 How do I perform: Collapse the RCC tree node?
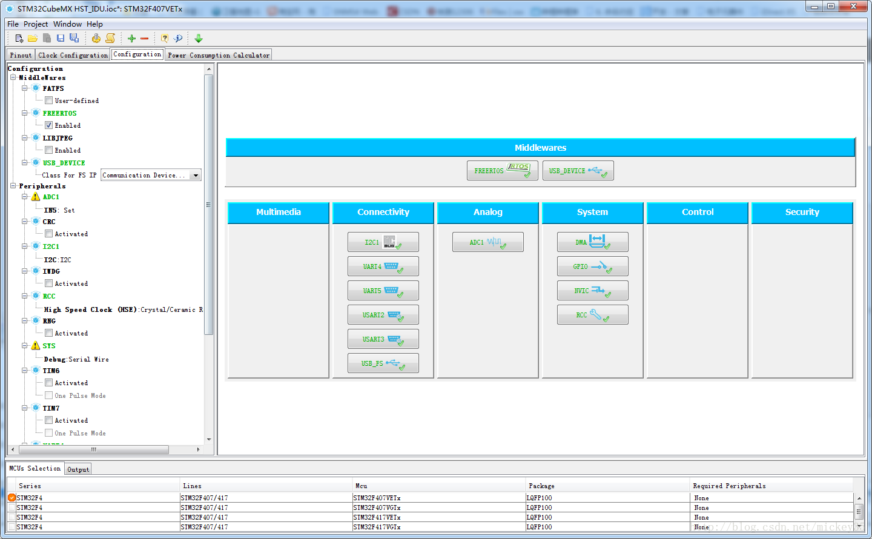pyautogui.click(x=25, y=296)
